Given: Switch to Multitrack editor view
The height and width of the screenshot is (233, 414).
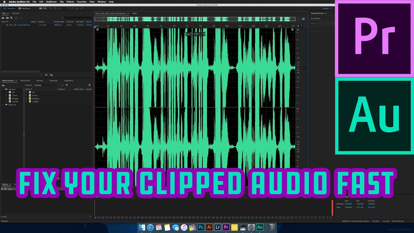Looking at the screenshot, I should click(x=24, y=8).
